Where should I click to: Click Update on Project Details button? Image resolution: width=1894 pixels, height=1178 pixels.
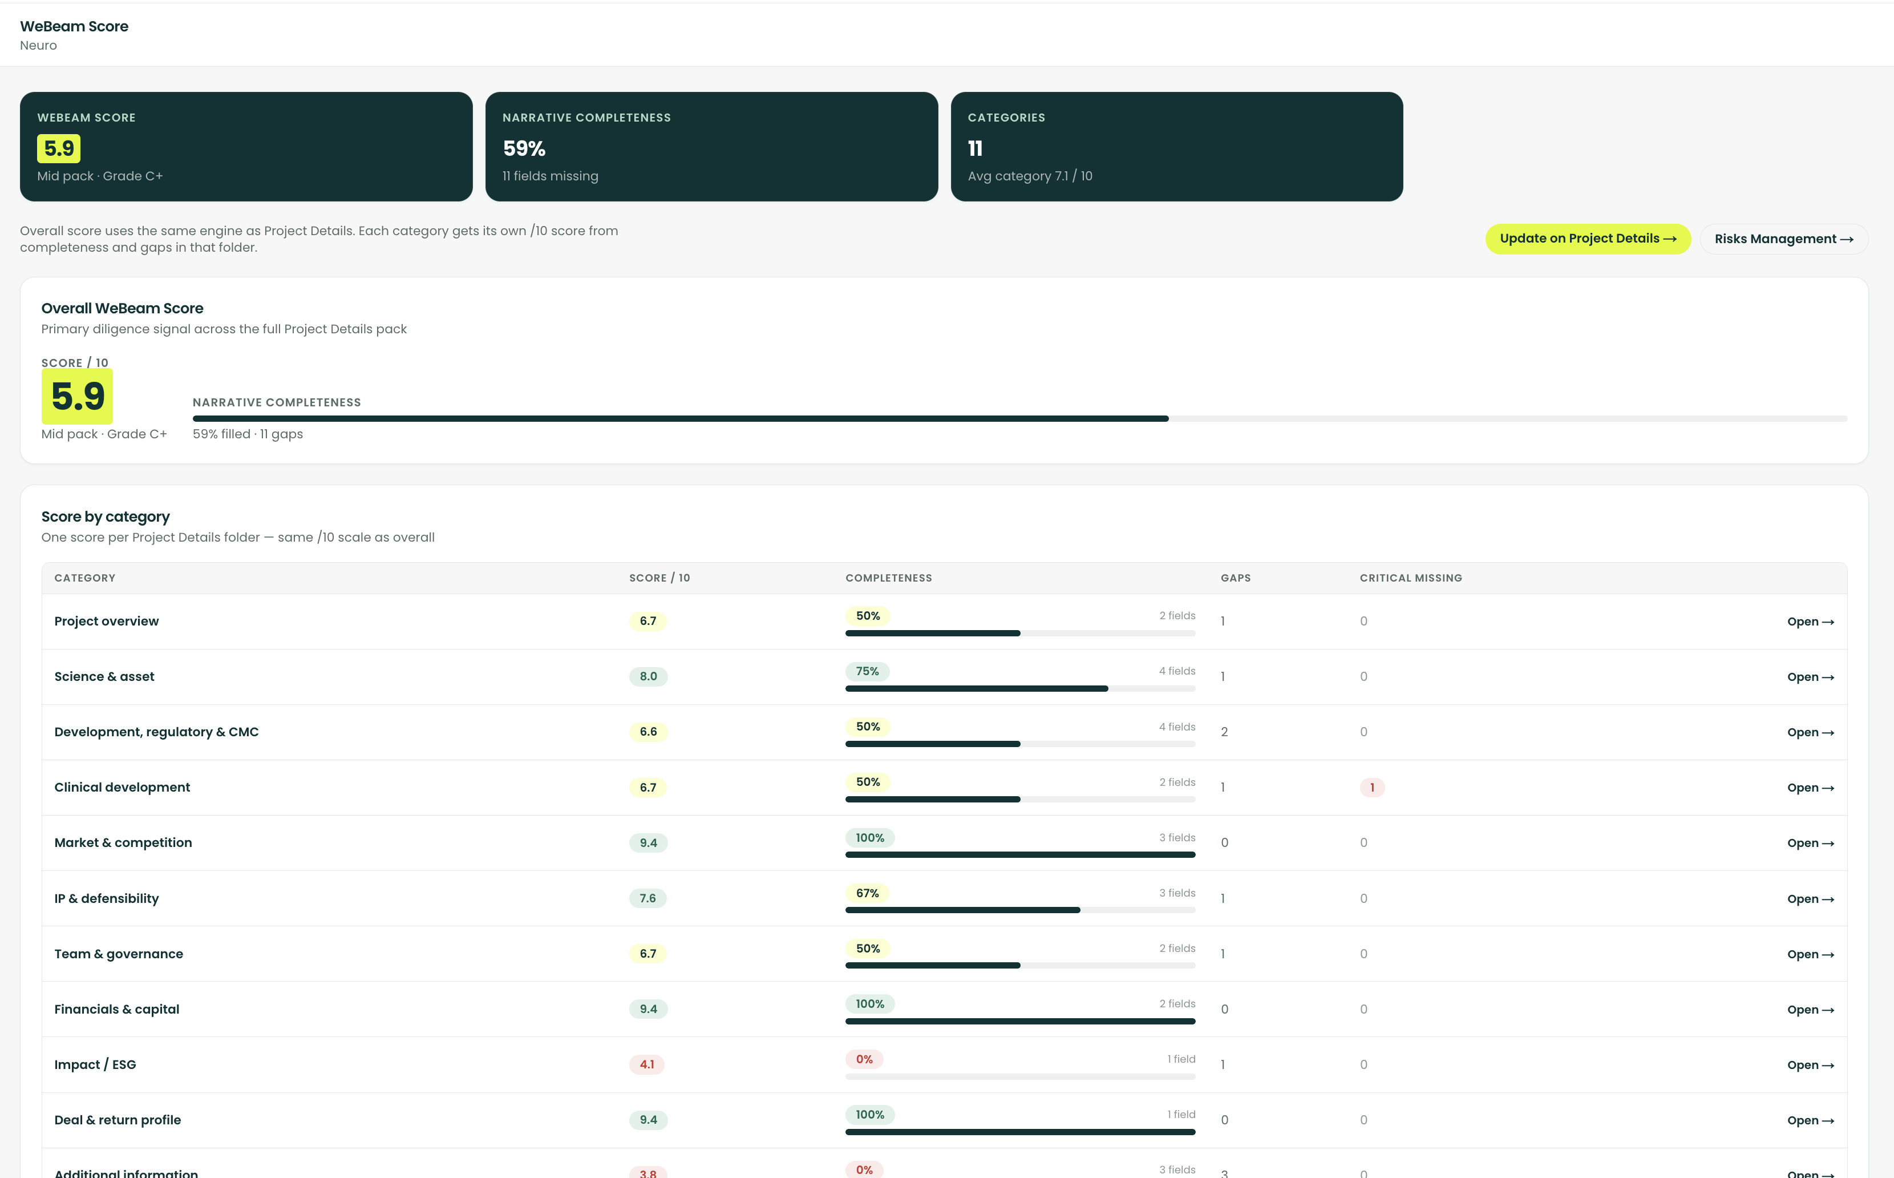[1587, 239]
